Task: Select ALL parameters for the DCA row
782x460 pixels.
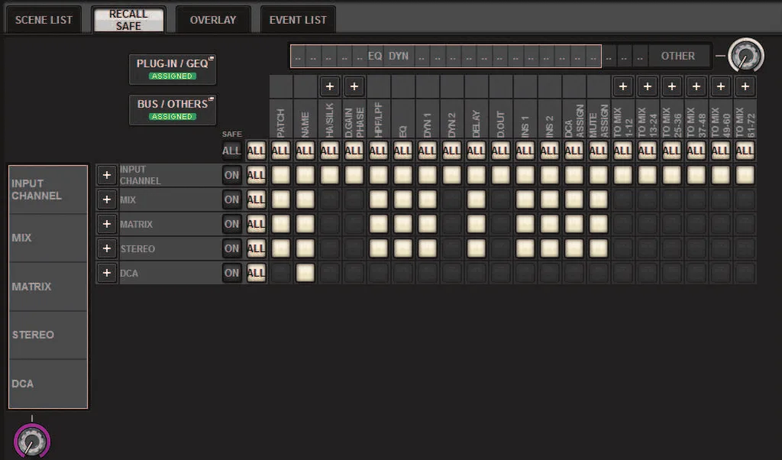Action: click(x=257, y=273)
